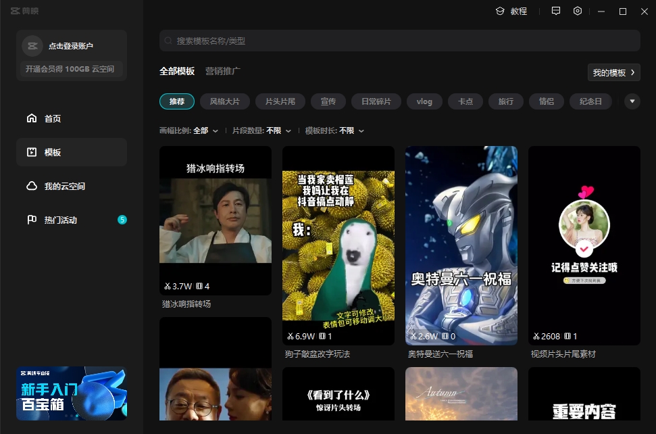Open 我的模板 button
The height and width of the screenshot is (434, 656).
coord(613,72)
